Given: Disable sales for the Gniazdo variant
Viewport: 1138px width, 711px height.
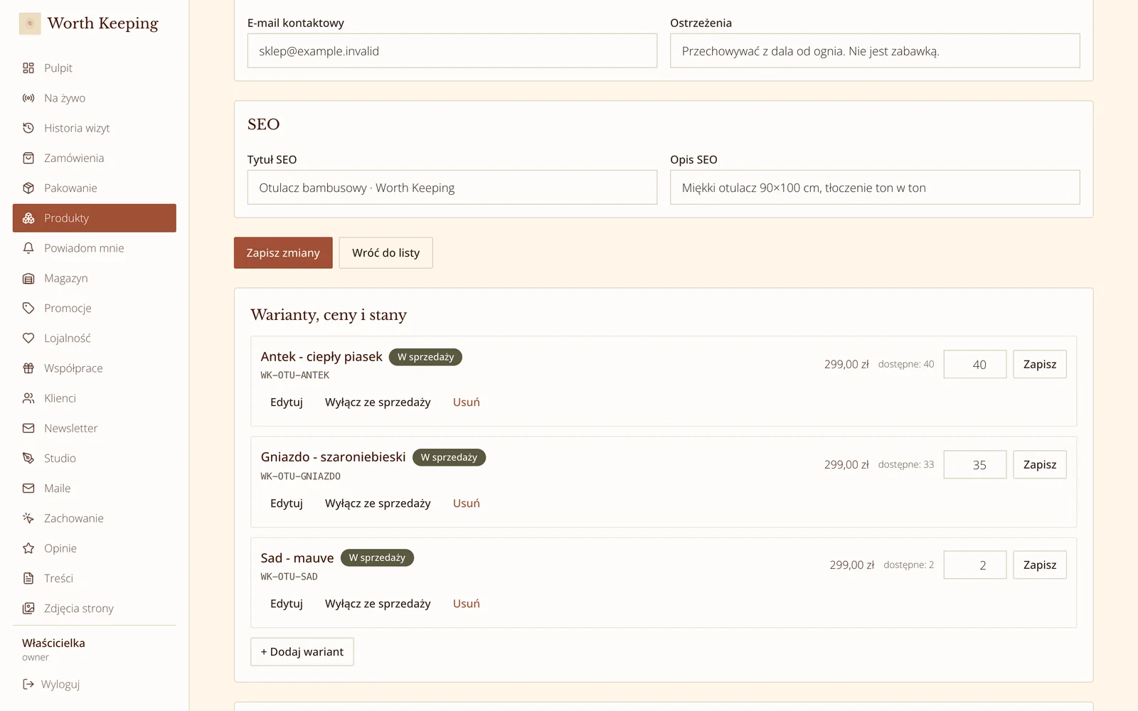Looking at the screenshot, I should point(378,503).
